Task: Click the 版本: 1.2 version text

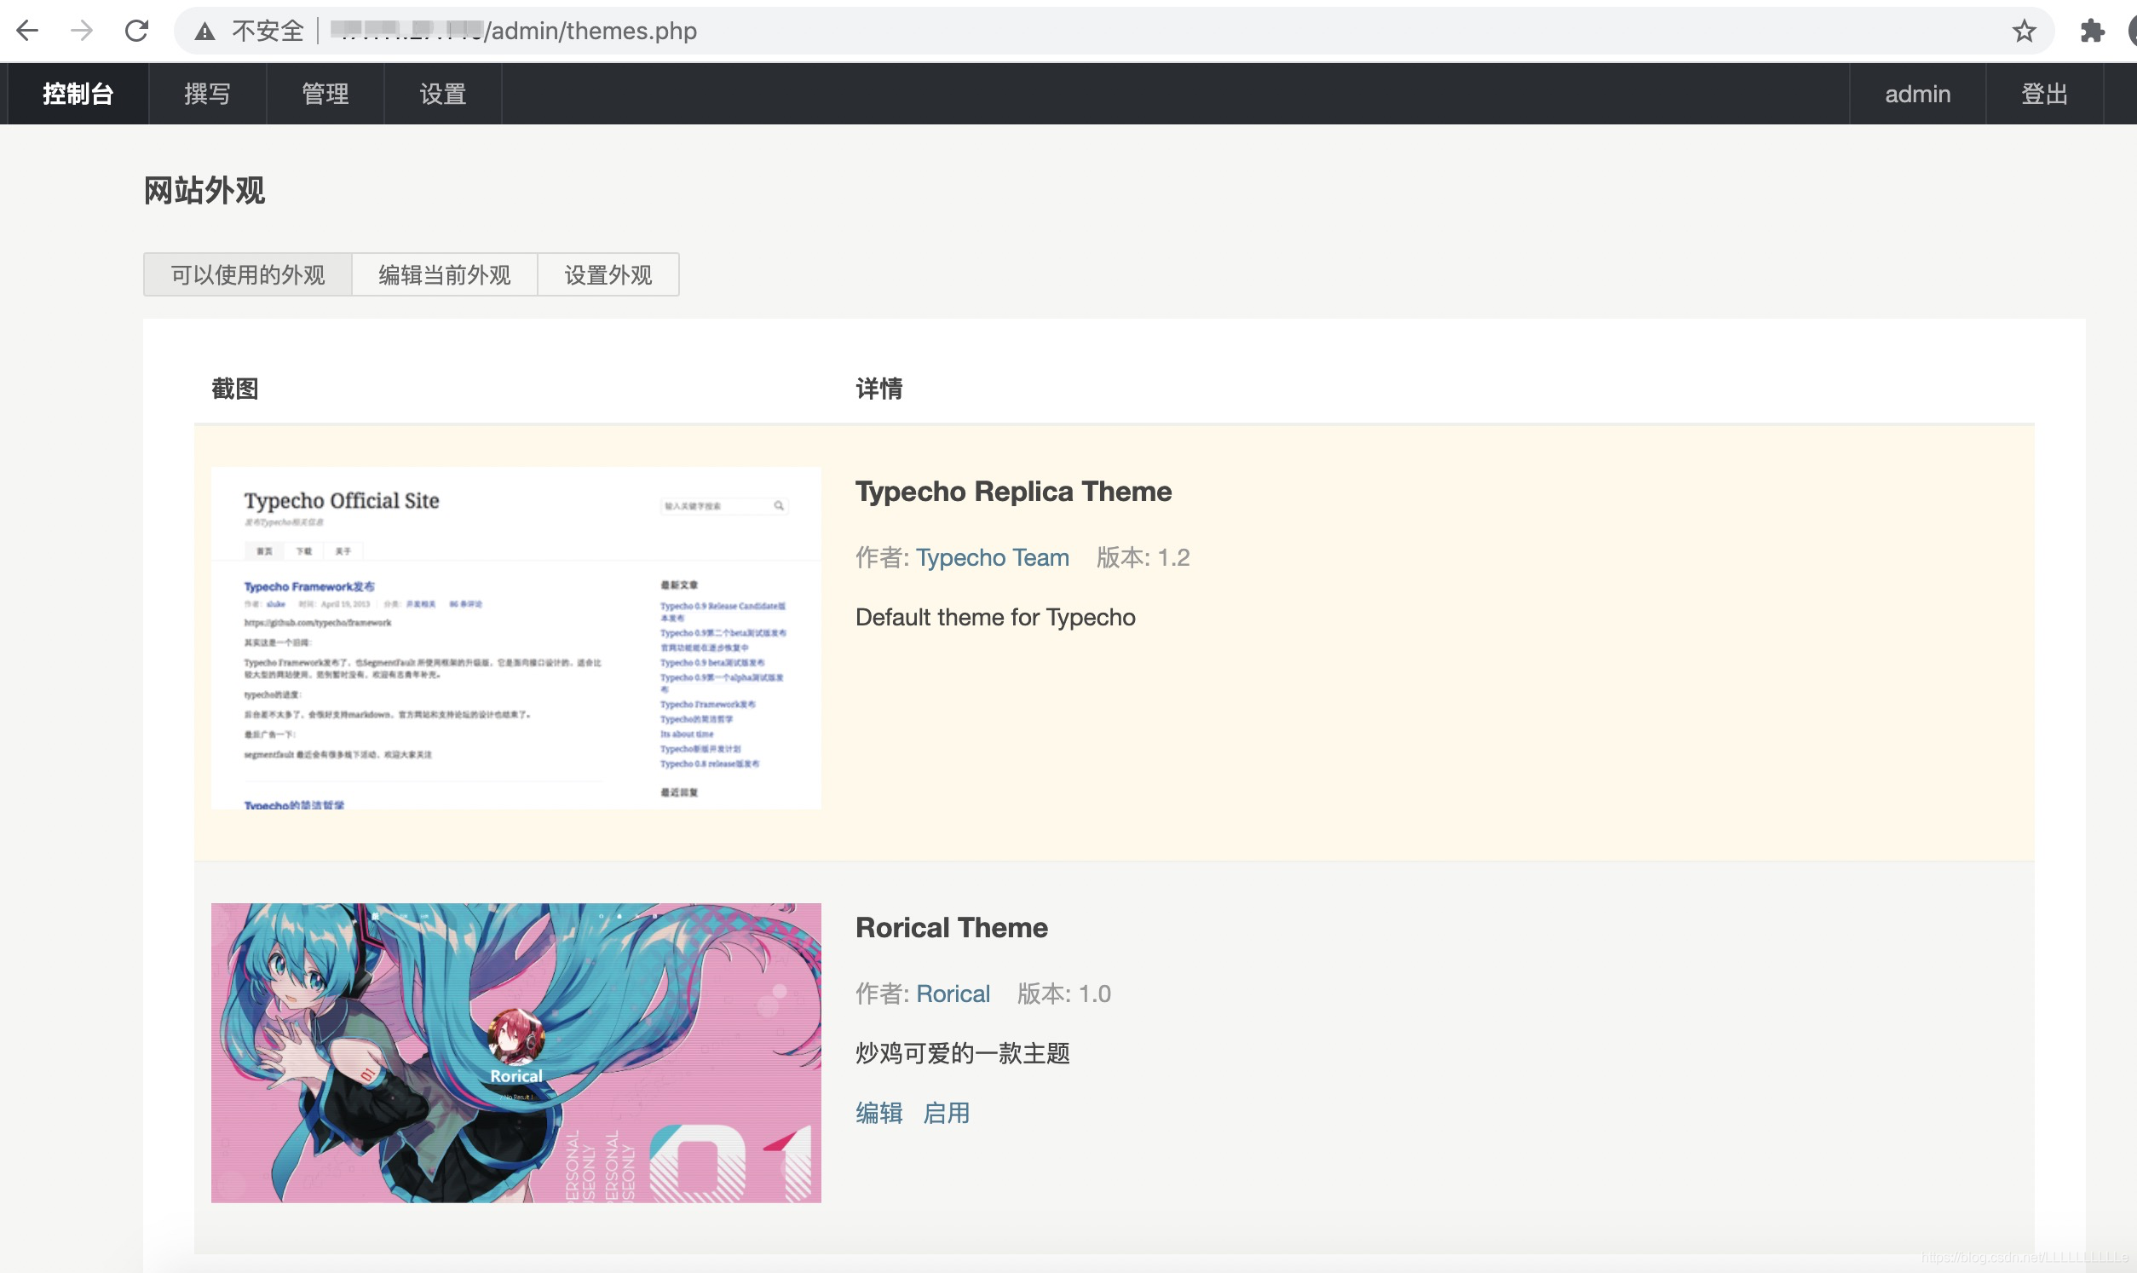Action: click(1143, 557)
